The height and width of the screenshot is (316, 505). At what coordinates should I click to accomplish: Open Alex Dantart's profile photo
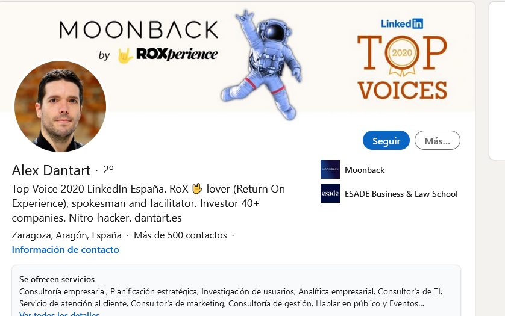coord(60,107)
